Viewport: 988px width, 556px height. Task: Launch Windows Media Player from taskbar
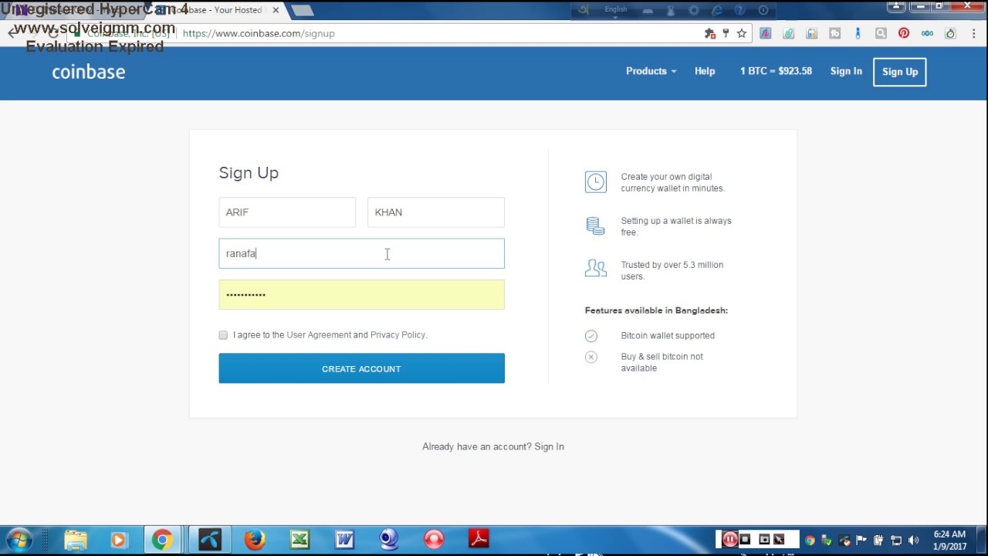(x=118, y=540)
